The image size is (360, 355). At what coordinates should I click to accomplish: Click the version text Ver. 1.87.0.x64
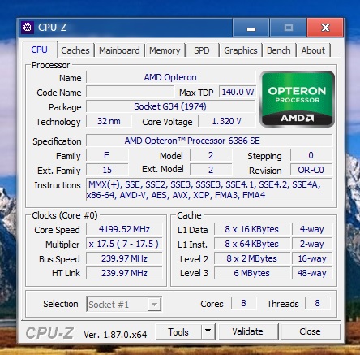115,335
